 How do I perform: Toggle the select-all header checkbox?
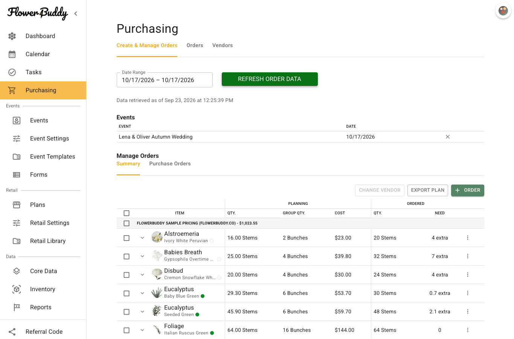[127, 213]
